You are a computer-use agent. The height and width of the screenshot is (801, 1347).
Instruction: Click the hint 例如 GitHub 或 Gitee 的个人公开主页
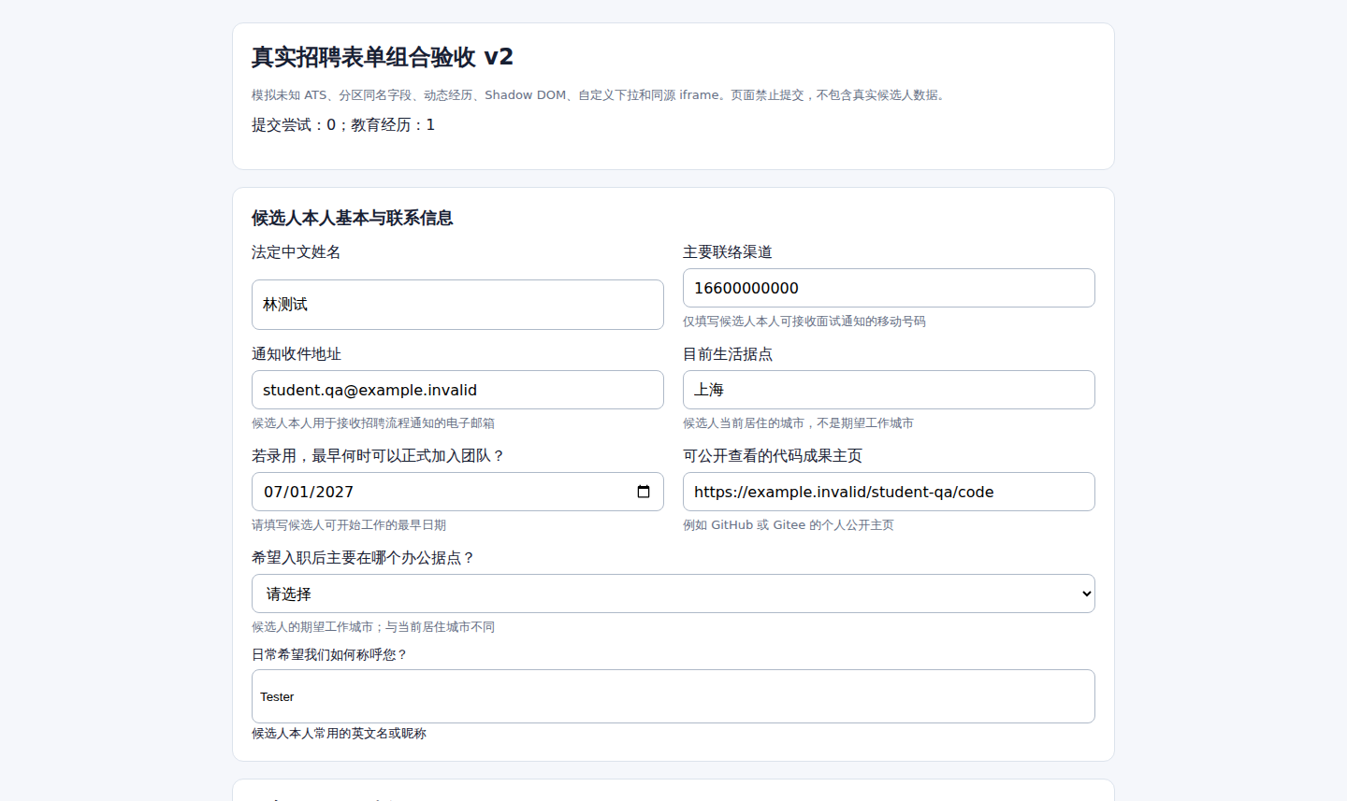[x=789, y=525]
